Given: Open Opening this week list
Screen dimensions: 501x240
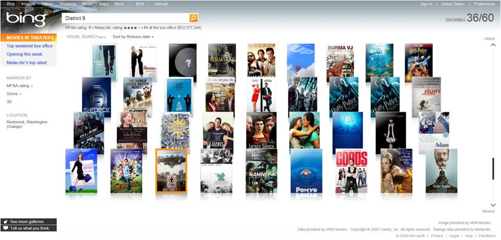Looking at the screenshot, I should (25, 54).
